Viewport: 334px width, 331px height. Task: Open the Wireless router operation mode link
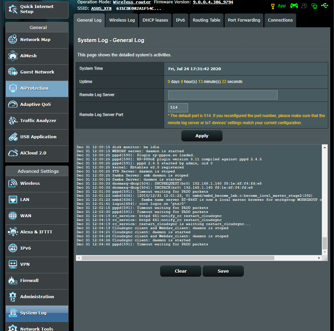pyautogui.click(x=132, y=2)
